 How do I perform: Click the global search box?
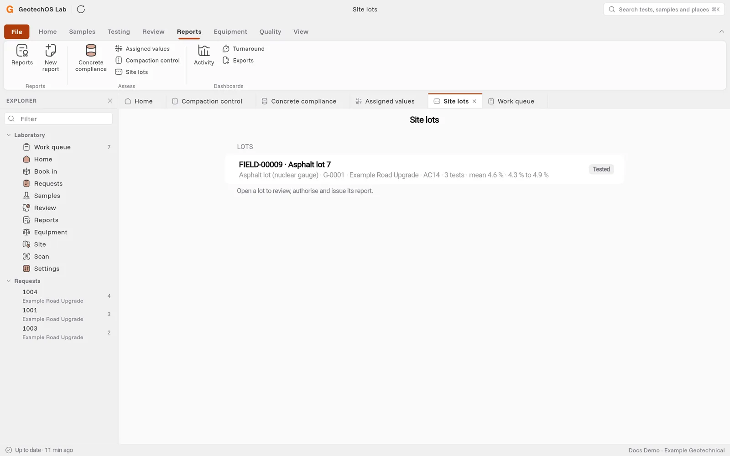[664, 9]
